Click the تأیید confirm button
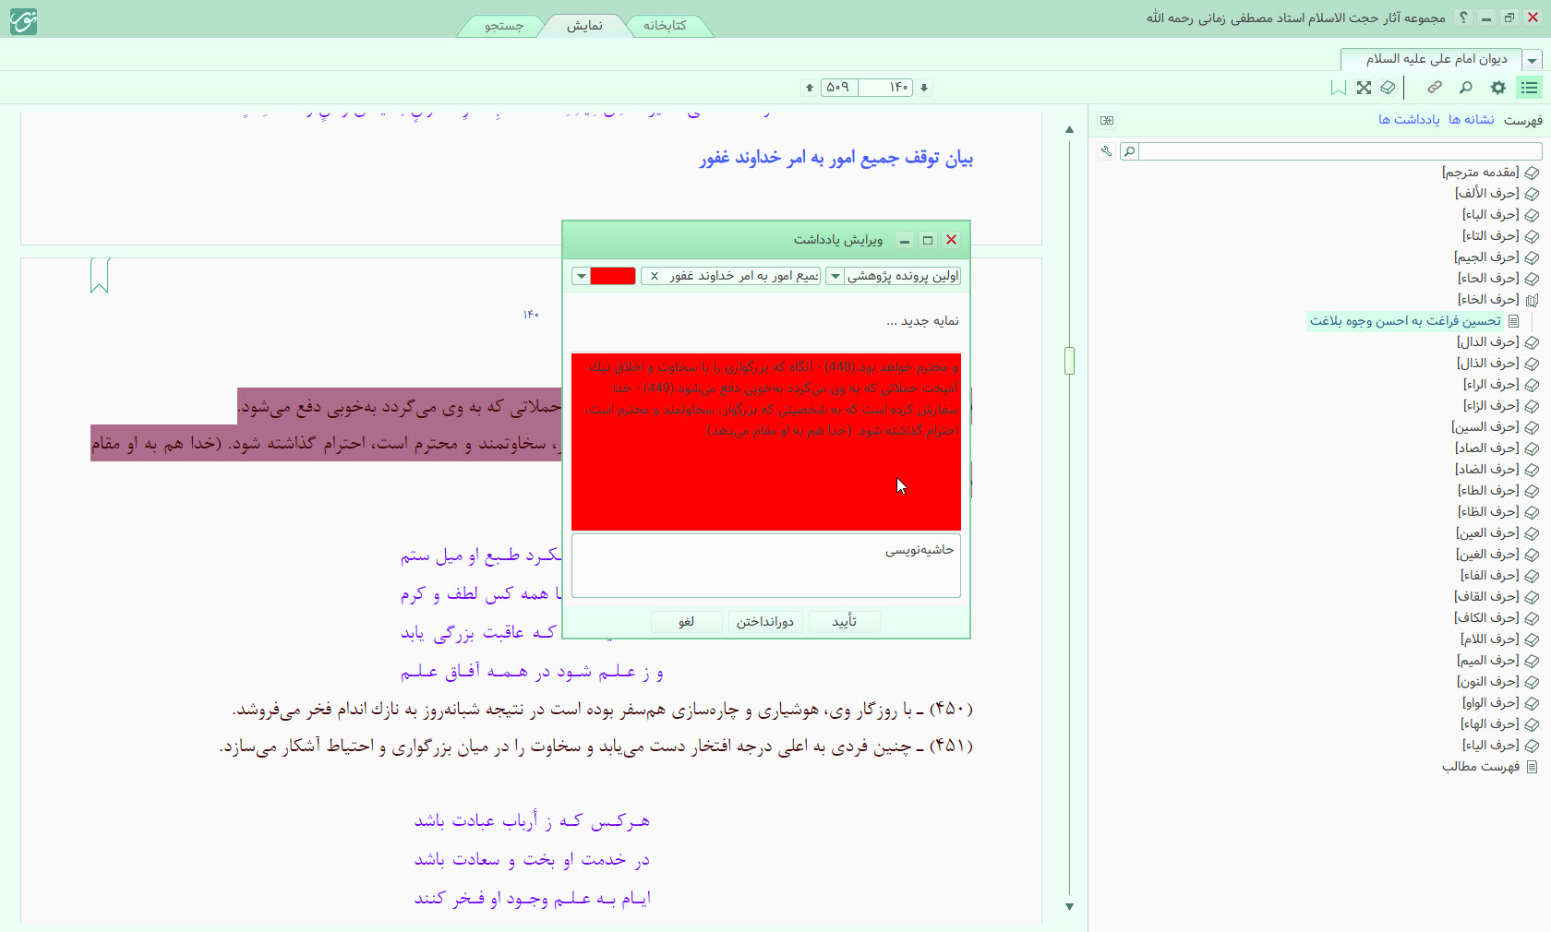 (844, 622)
